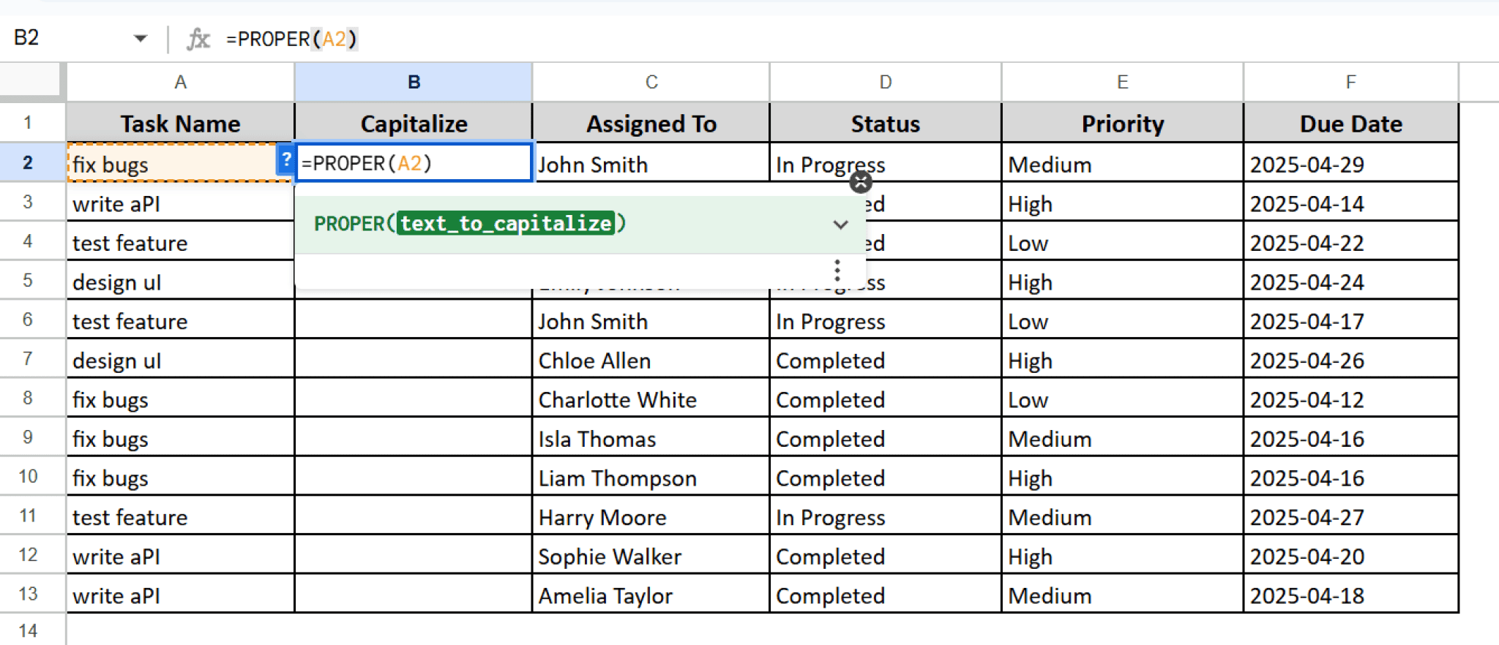Expand the PROPER function help chevron
Viewport: 1499px width, 645px height.
[840, 225]
